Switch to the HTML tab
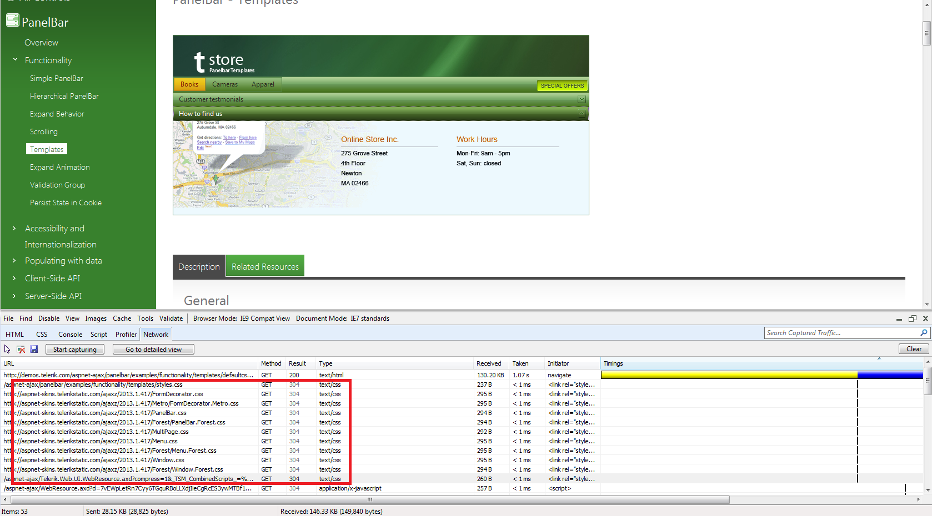This screenshot has height=516, width=932. 15,335
